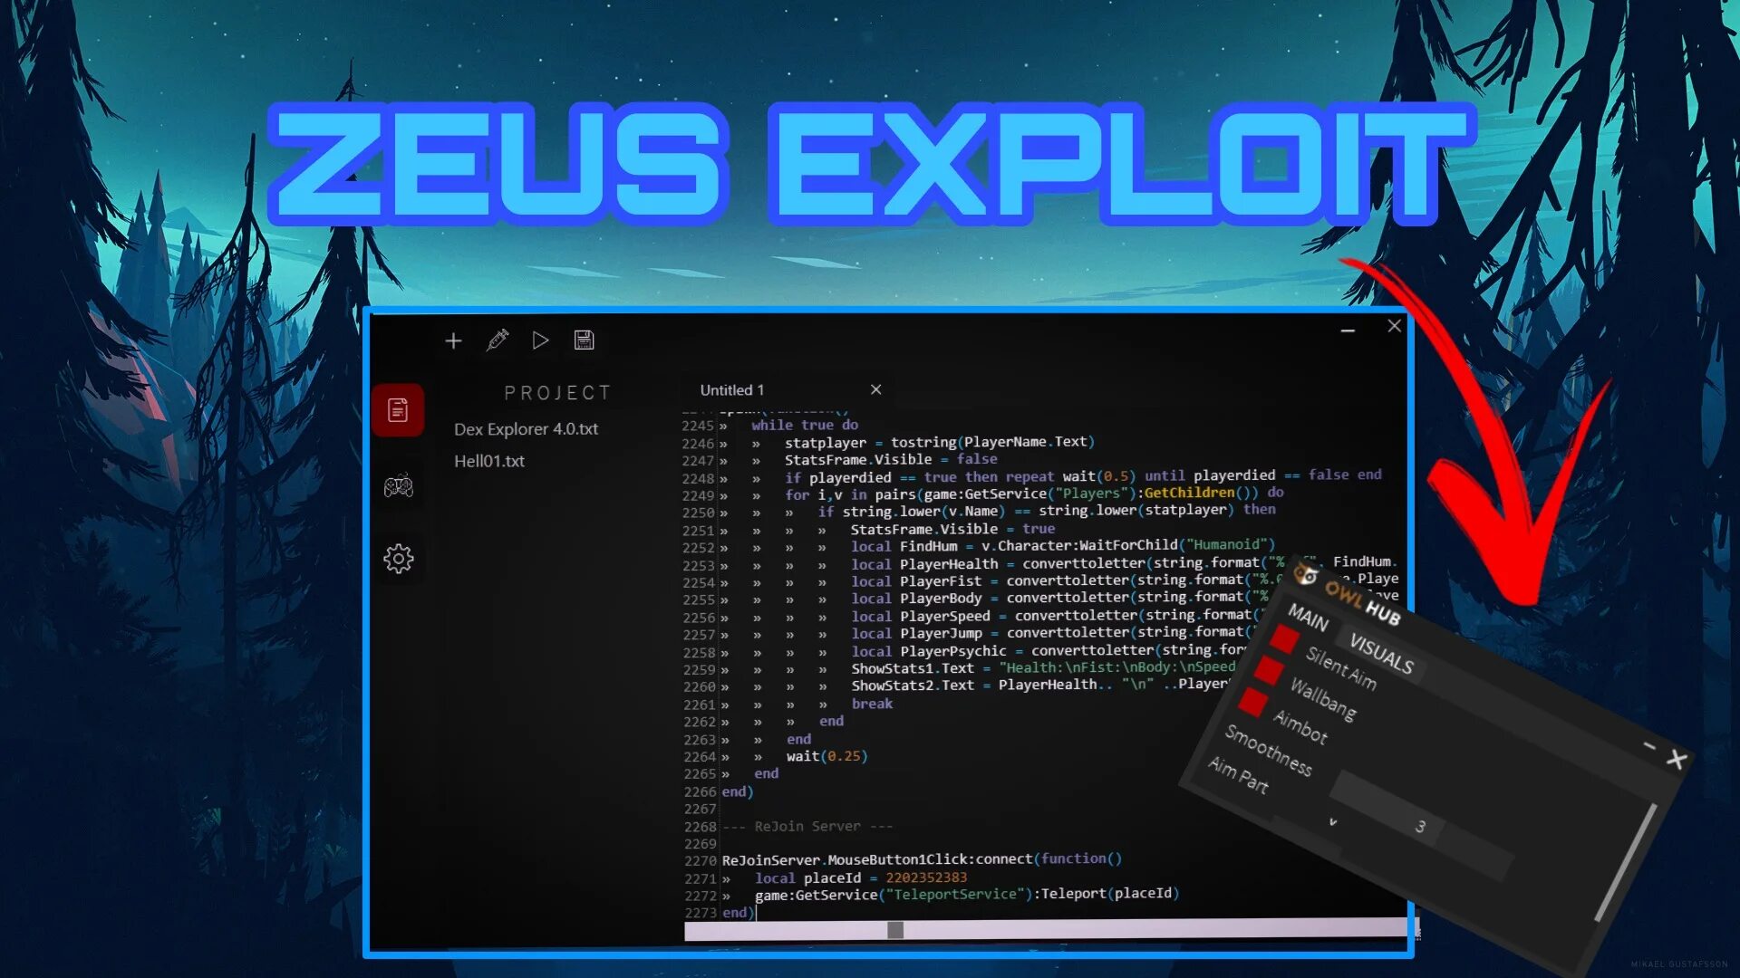Toggle the Aimbot checkbox

click(1252, 702)
